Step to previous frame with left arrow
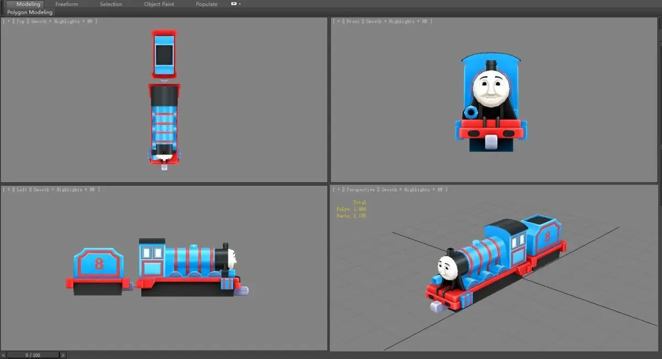This screenshot has width=662, height=359. tap(3, 355)
